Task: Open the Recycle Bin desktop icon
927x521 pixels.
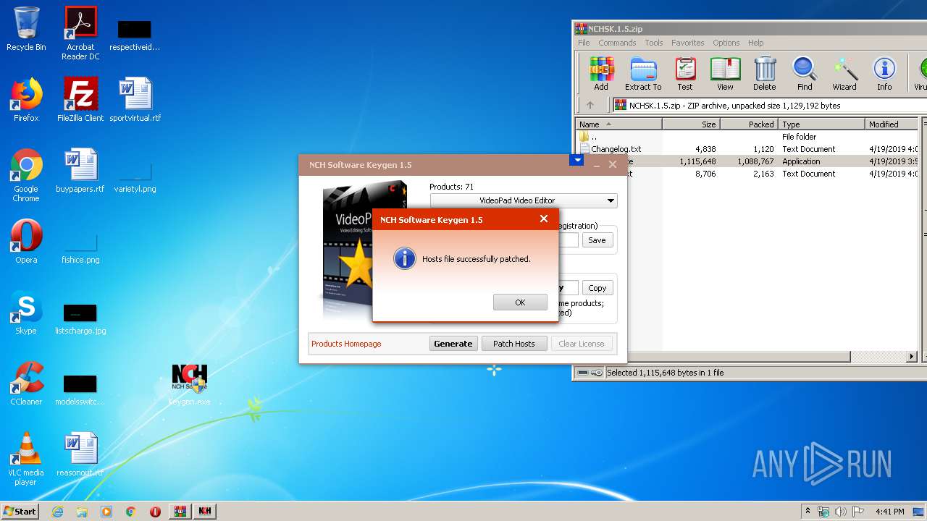Action: coord(26,29)
